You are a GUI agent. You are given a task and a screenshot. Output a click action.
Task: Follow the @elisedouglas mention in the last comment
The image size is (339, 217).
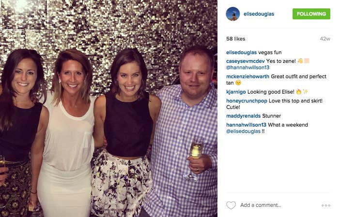[x=243, y=131]
